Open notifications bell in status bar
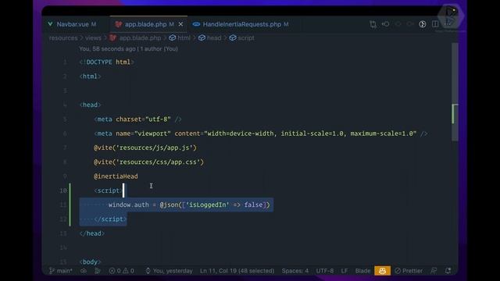Image resolution: width=500 pixels, height=281 pixels. pyautogui.click(x=448, y=271)
